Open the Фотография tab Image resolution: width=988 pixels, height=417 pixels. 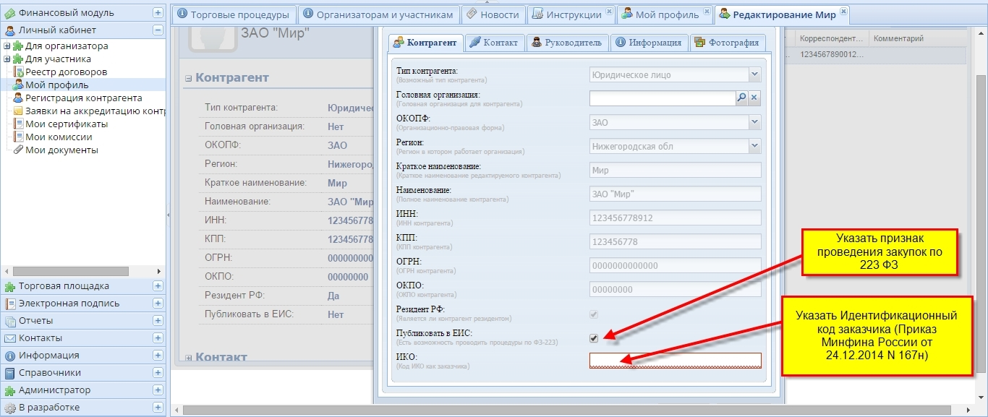727,43
